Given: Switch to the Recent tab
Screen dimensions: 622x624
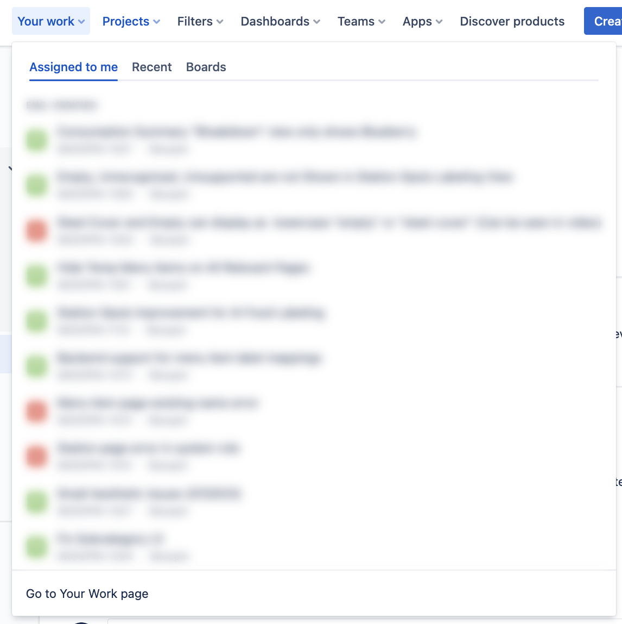Looking at the screenshot, I should [152, 67].
